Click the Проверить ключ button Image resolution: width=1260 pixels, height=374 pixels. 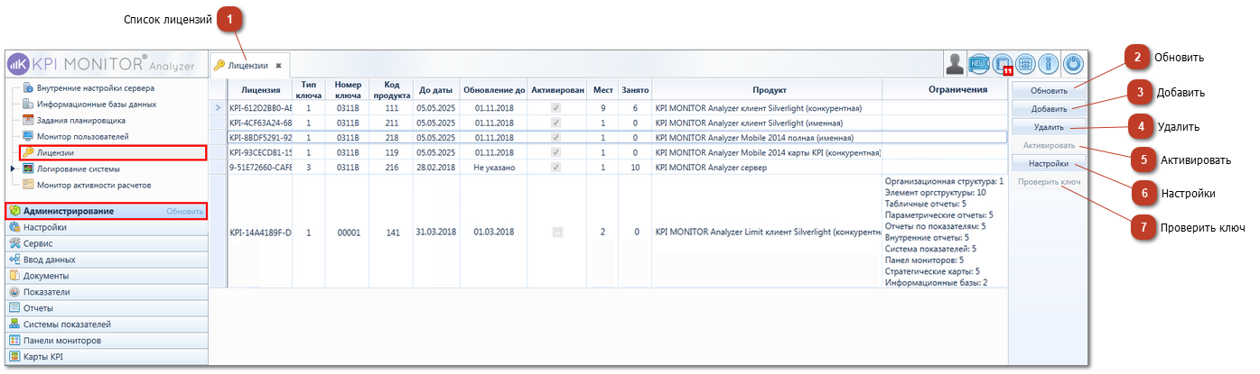[x=1049, y=182]
